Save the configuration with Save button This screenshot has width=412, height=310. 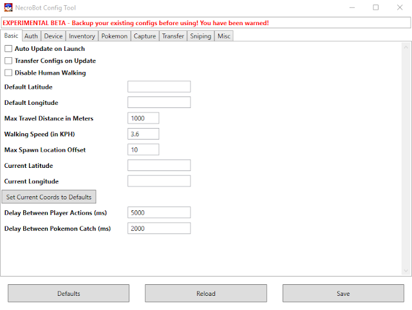coord(343,293)
